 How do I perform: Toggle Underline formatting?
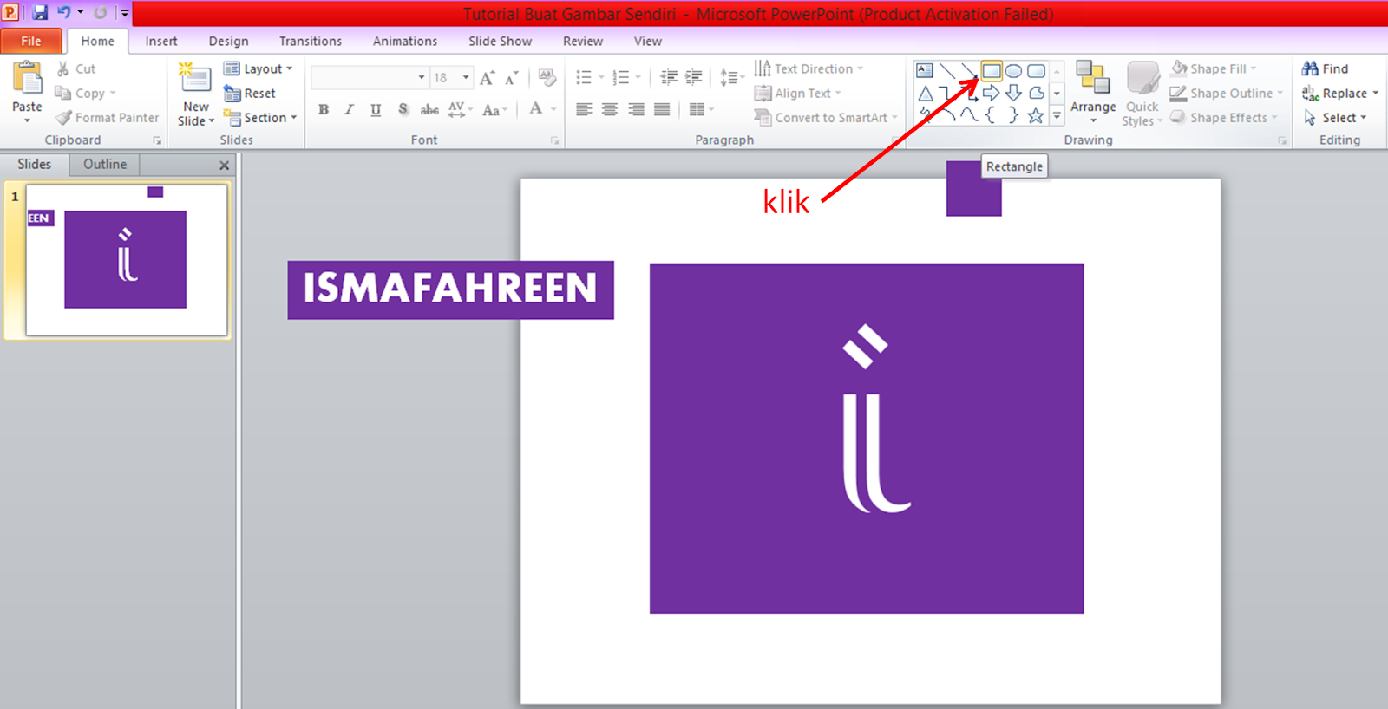(376, 109)
